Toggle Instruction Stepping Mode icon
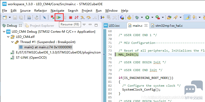This screenshot has width=205, height=102. 102,17
